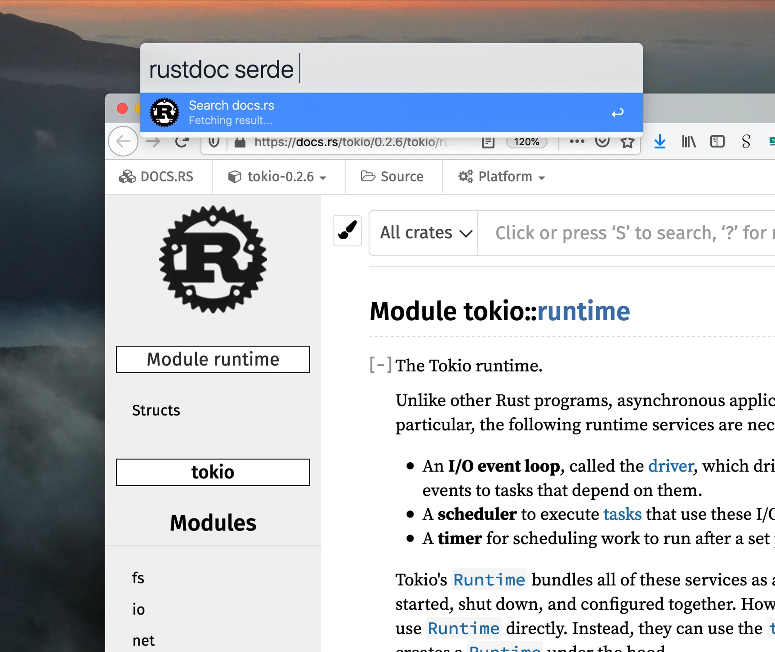Open tracking protection shield icon

click(x=214, y=142)
